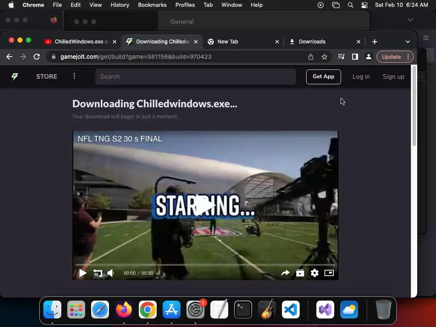Click the video progress bar

205,265
